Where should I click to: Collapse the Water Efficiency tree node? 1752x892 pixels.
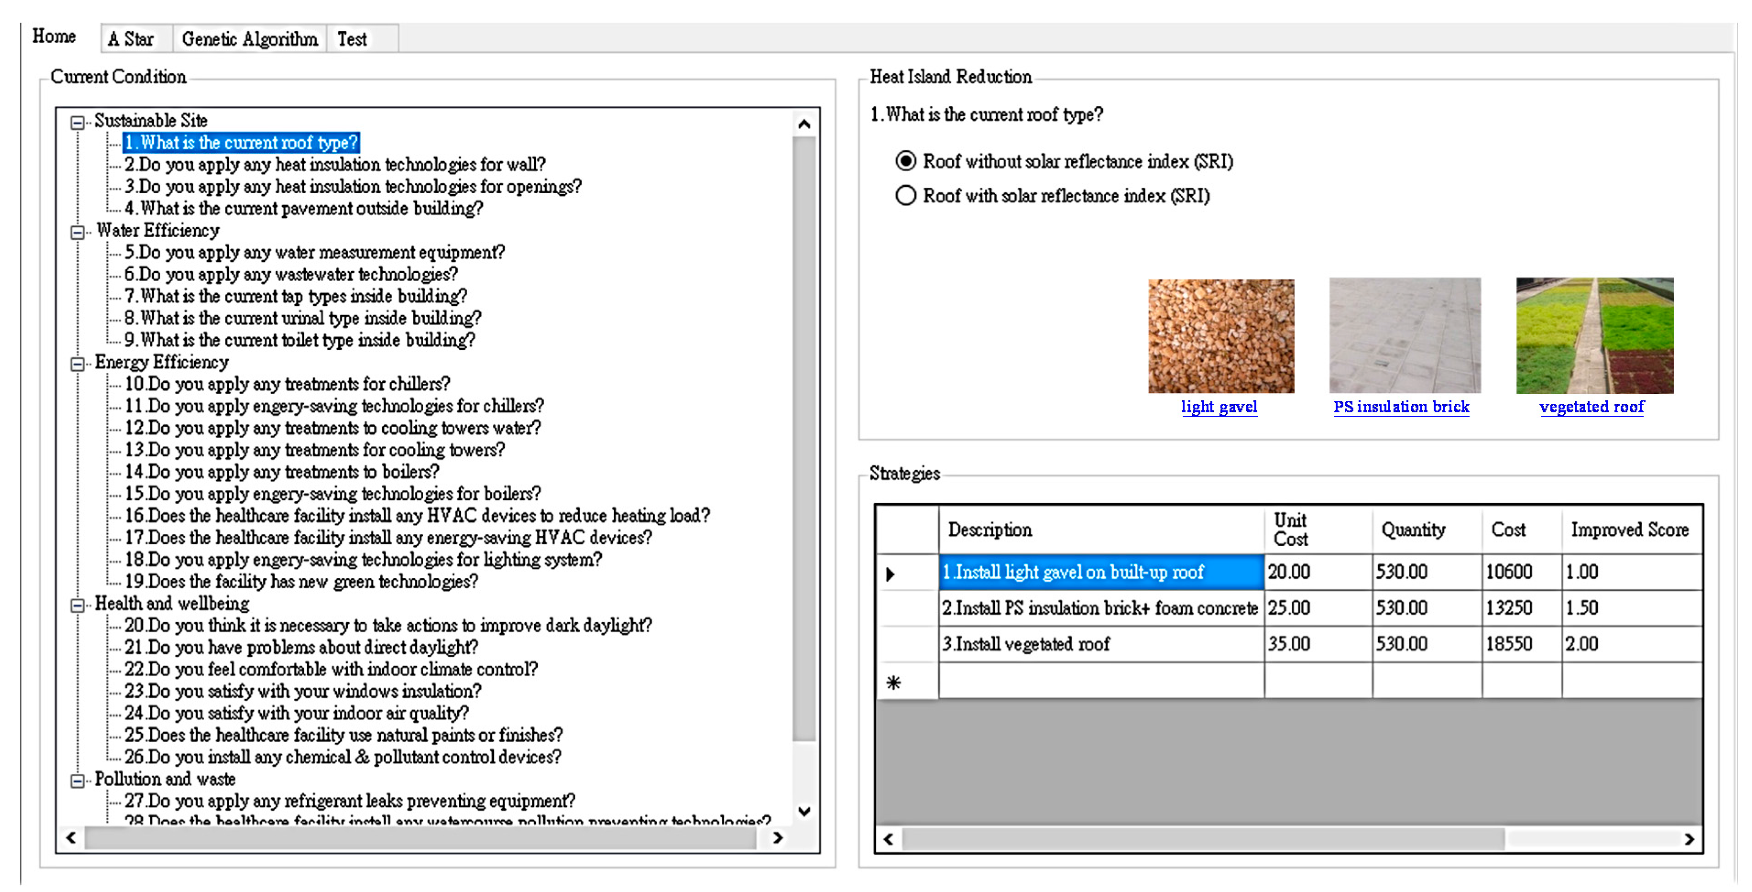pos(77,233)
